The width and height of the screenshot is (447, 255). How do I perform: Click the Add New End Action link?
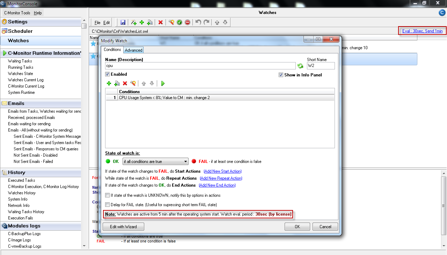pyautogui.click(x=217, y=185)
